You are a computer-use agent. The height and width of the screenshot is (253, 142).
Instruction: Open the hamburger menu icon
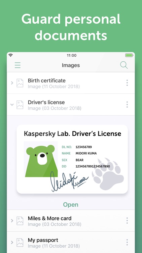[x=17, y=65]
